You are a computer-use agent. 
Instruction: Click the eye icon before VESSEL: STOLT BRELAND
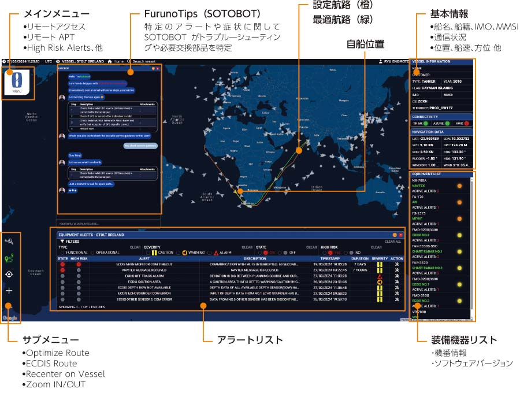click(x=58, y=61)
